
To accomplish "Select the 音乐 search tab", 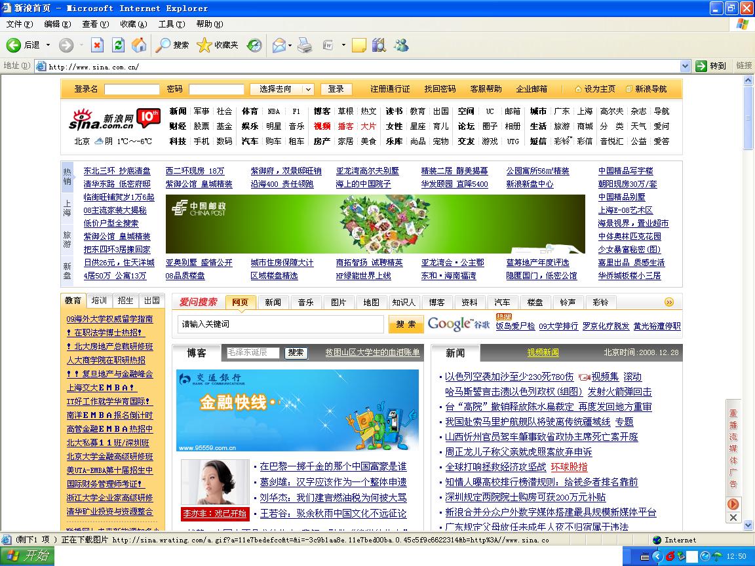I will [x=306, y=302].
